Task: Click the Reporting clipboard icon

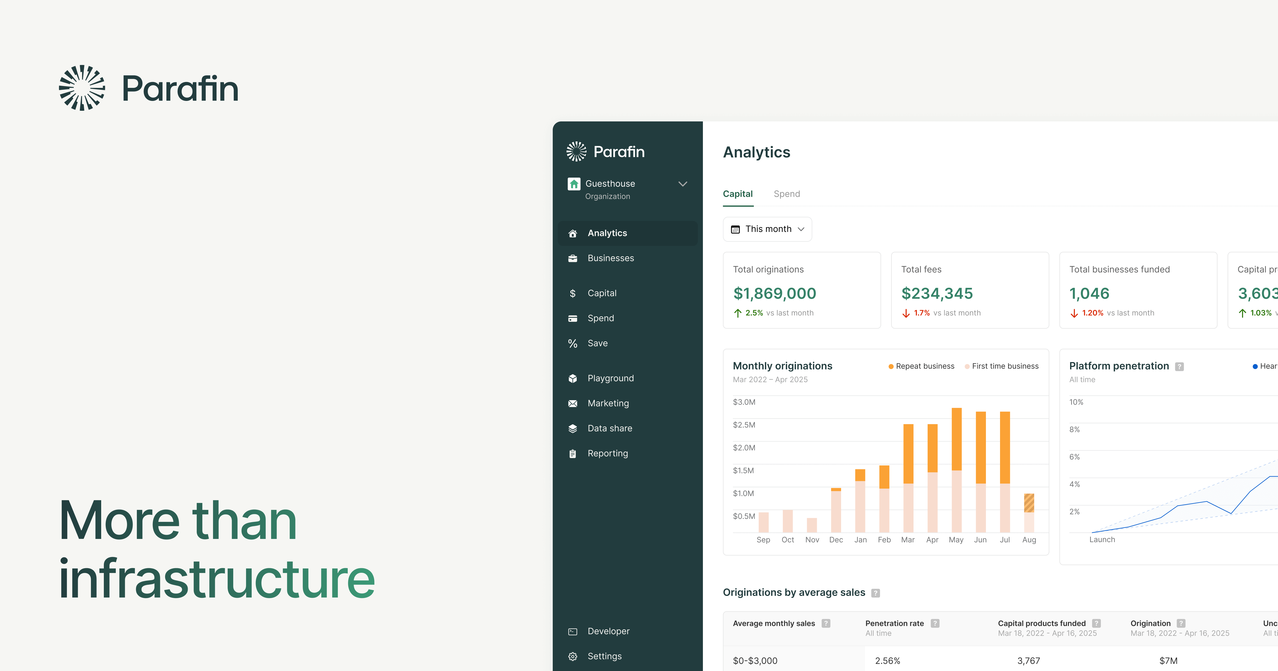Action: click(572, 454)
